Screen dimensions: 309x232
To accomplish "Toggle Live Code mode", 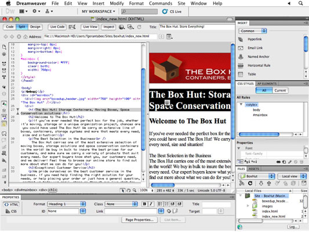I will 57,27.
